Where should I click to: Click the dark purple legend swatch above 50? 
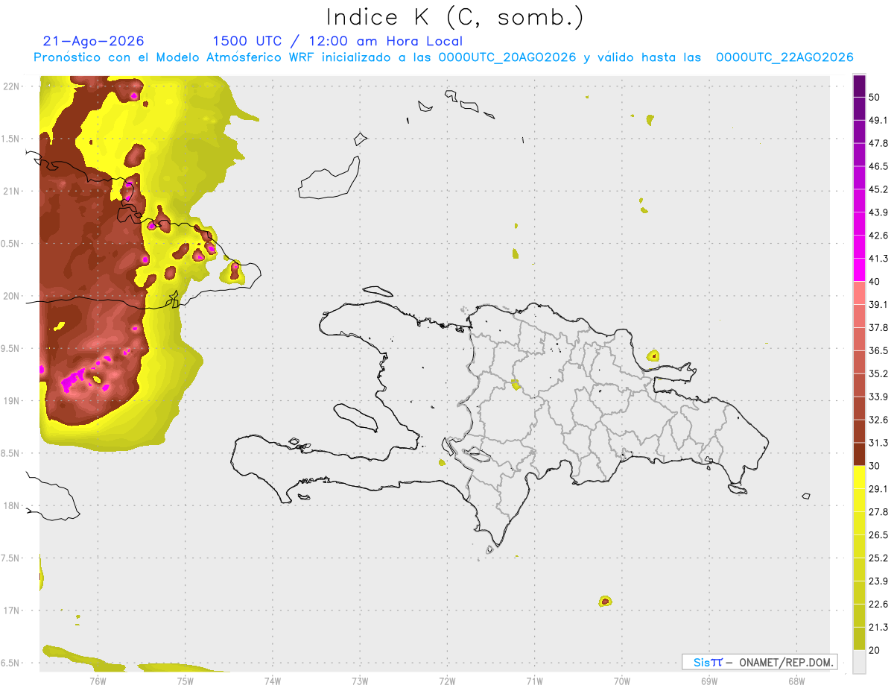click(859, 86)
